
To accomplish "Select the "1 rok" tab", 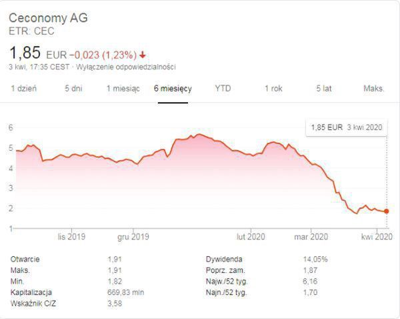I will tap(273, 89).
